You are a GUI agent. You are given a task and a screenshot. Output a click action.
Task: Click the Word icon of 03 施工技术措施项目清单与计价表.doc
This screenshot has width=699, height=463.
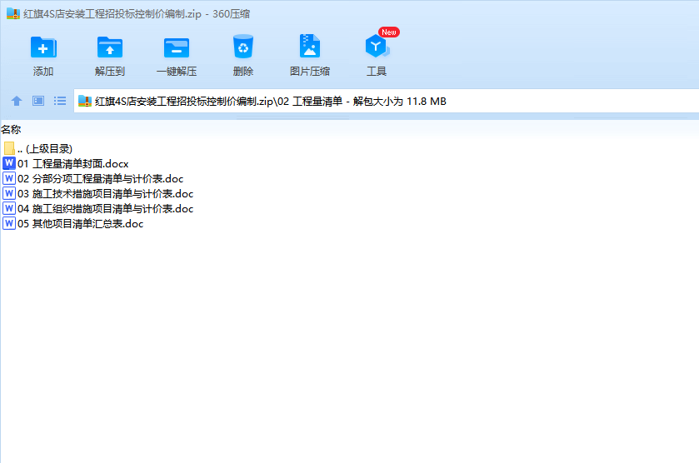[x=9, y=193]
